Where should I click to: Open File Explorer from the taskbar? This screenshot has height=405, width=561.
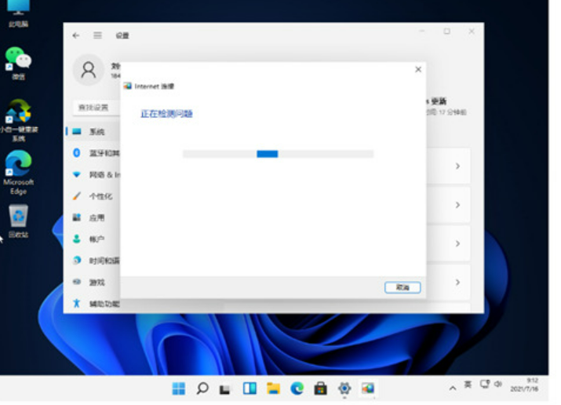pos(273,389)
